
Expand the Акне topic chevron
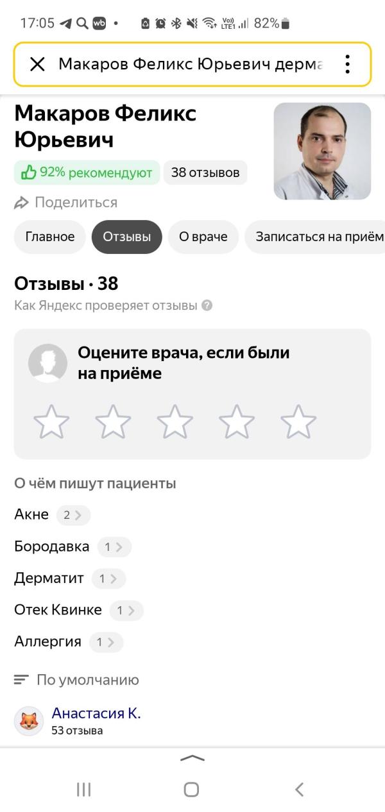(x=78, y=514)
